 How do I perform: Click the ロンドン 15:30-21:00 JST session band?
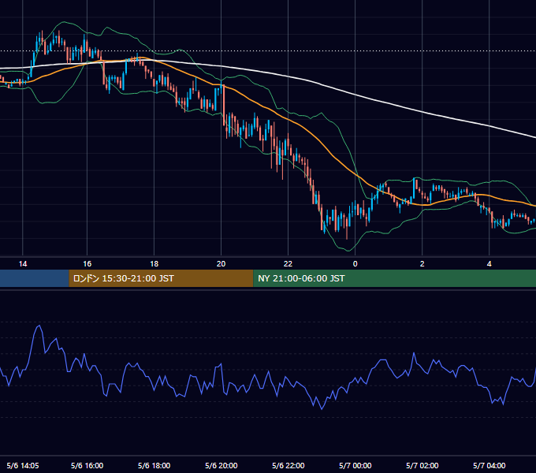[x=161, y=278]
